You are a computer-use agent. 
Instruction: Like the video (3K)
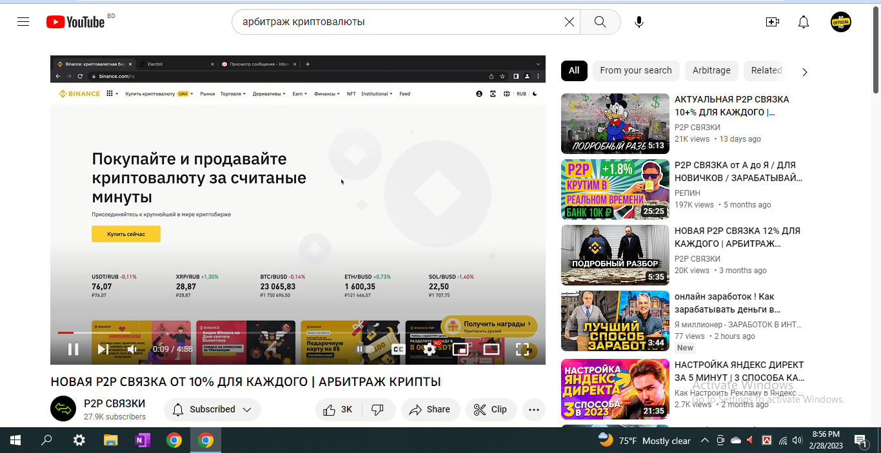339,410
